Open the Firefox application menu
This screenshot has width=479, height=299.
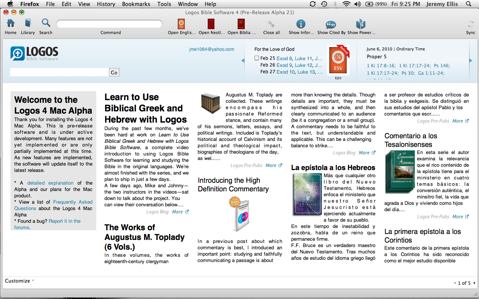(x=30, y=4)
